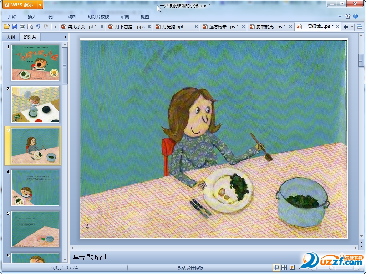Click 默认设计模板 in the status bar

(190, 268)
